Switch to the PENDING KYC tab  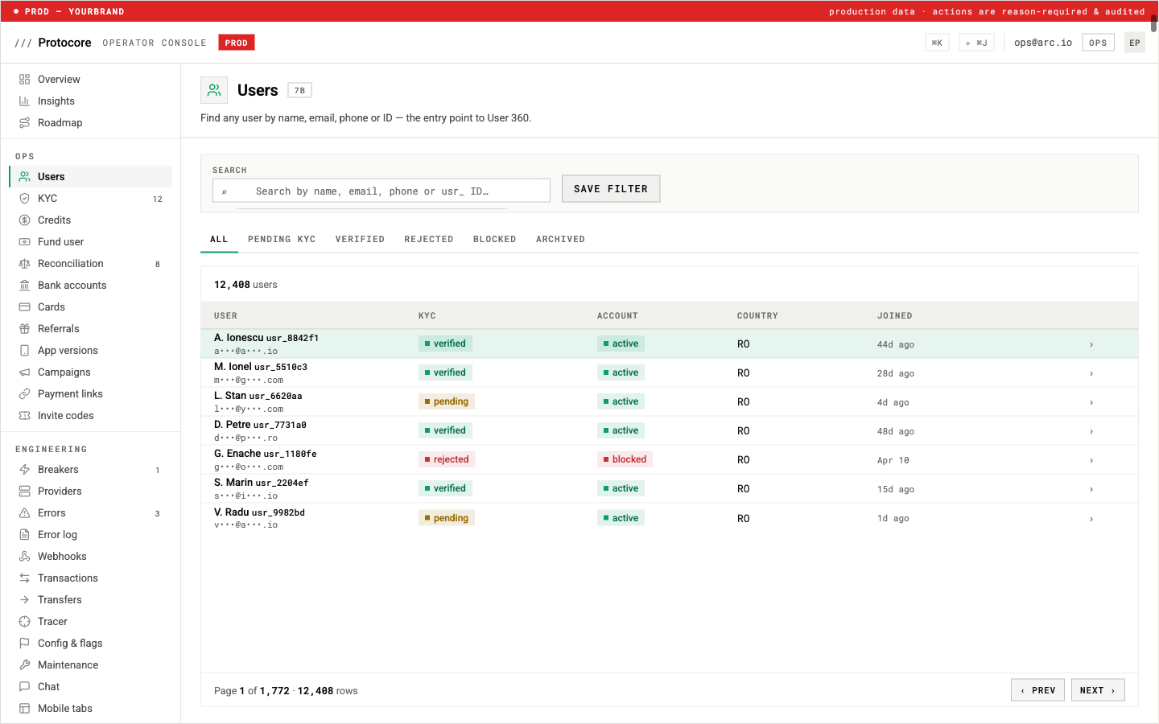coord(282,240)
